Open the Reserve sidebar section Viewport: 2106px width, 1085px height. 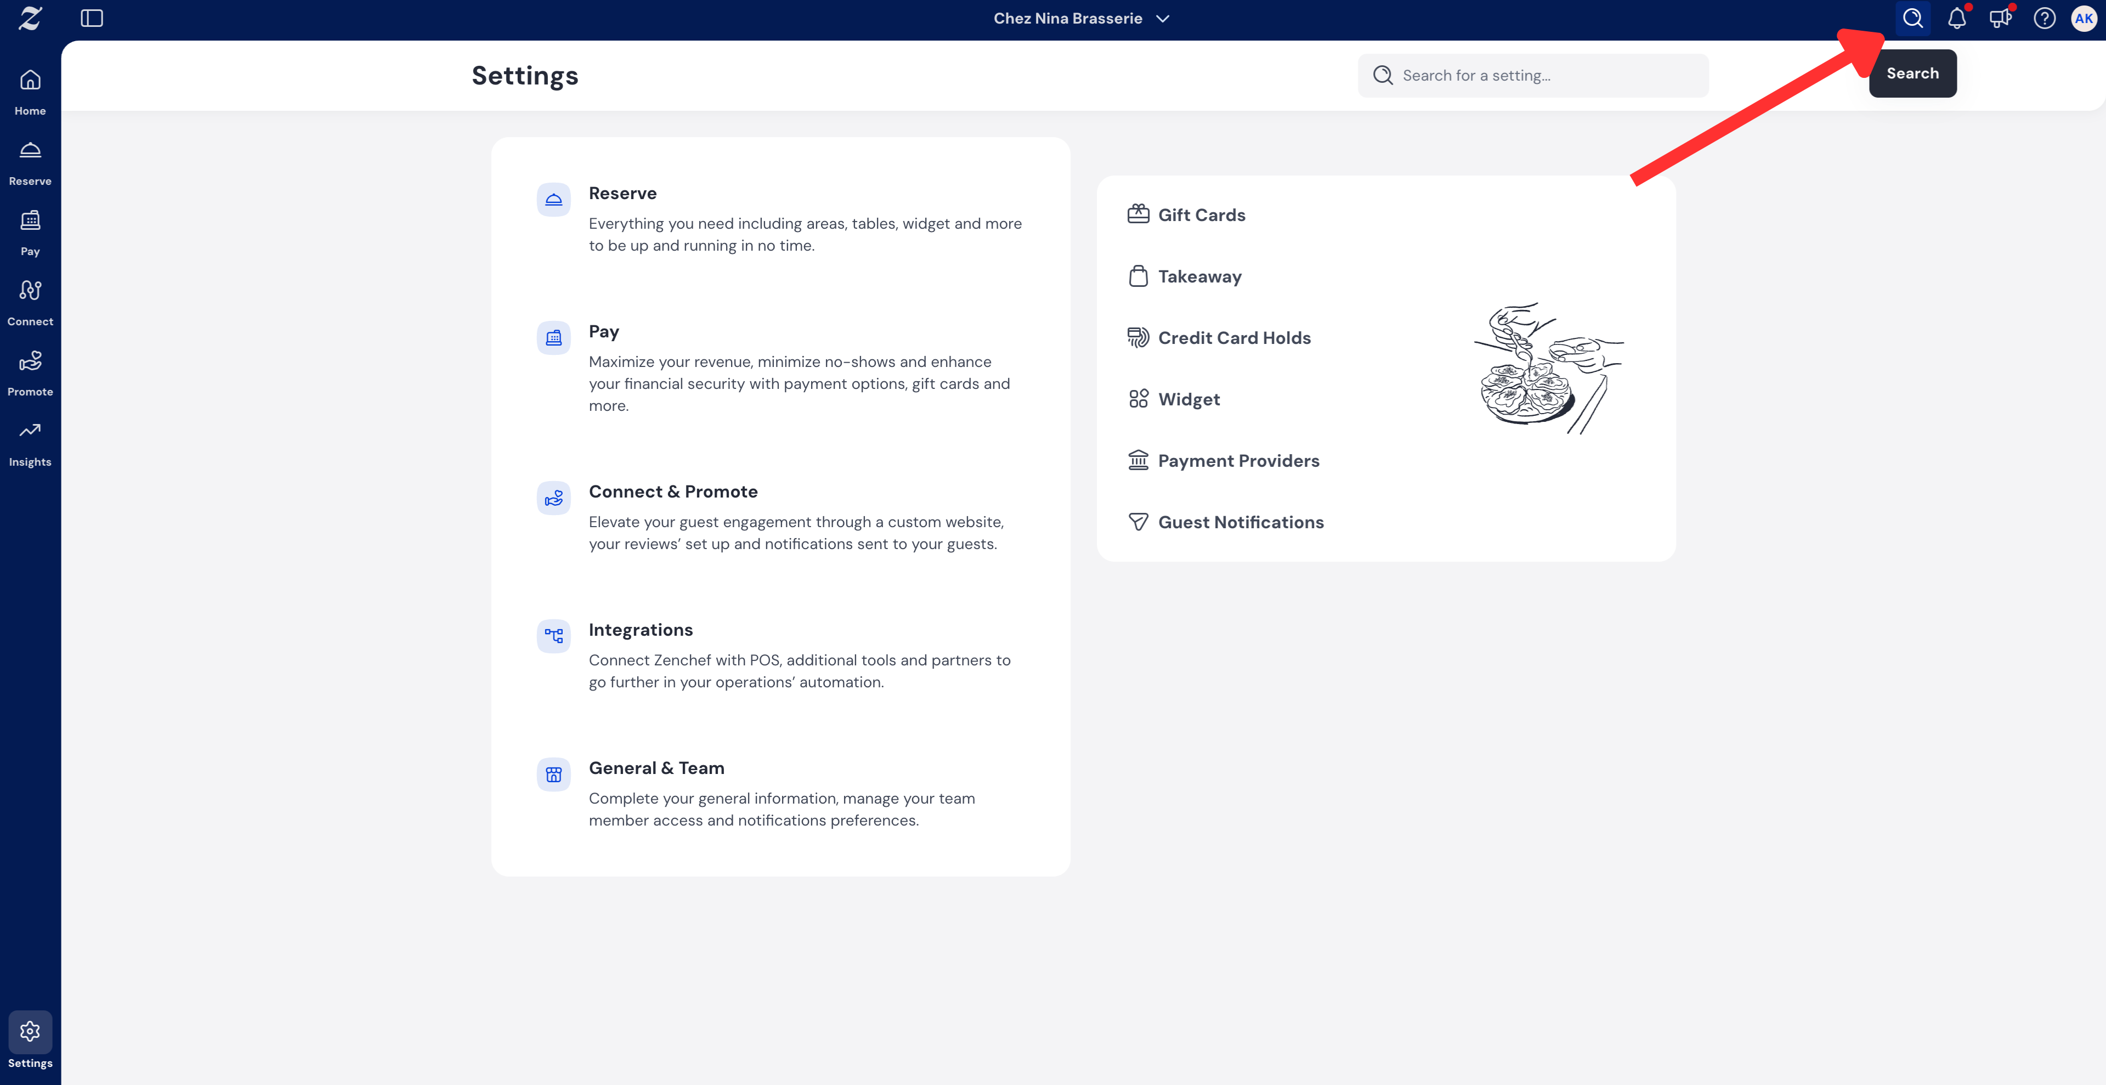[x=30, y=162]
